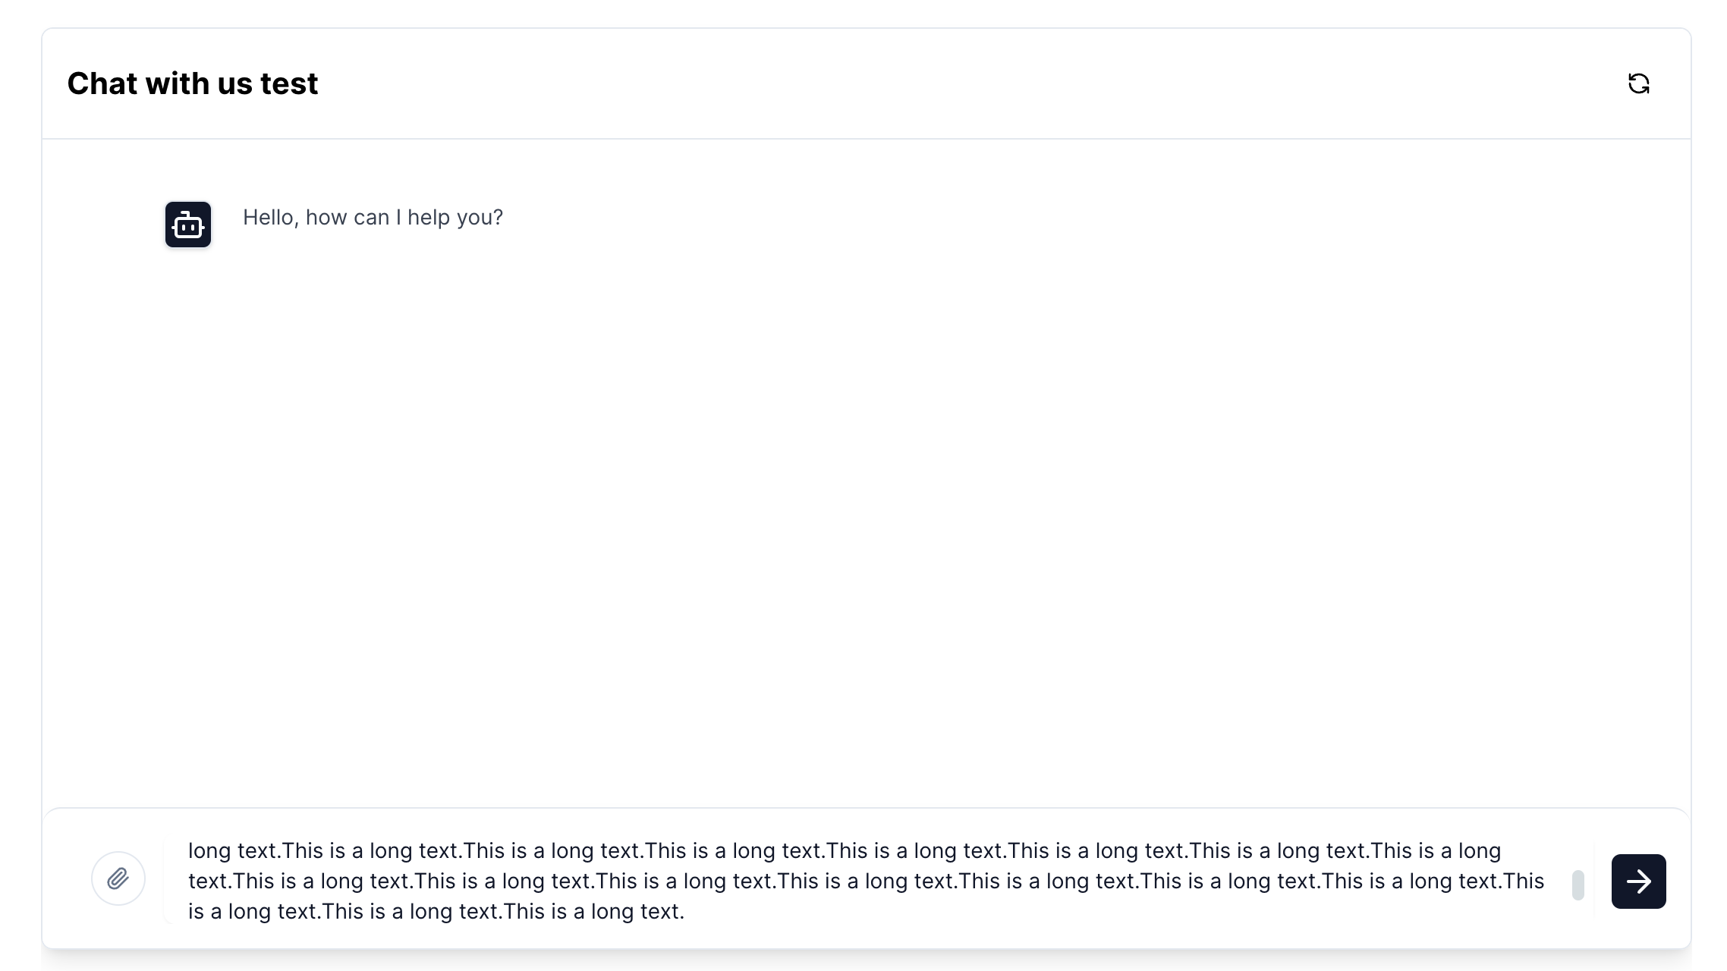This screenshot has width=1727, height=971.
Task: Click the word 'test' in the chat title
Action: pyautogui.click(x=289, y=83)
